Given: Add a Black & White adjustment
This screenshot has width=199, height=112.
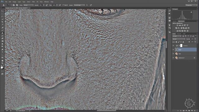Looking at the screenshot, I should point(181,28).
